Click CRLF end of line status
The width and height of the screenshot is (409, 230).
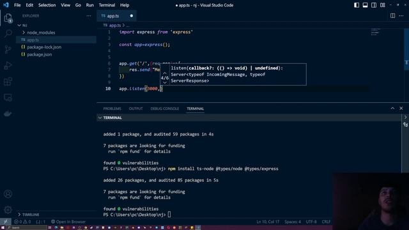[x=326, y=222]
